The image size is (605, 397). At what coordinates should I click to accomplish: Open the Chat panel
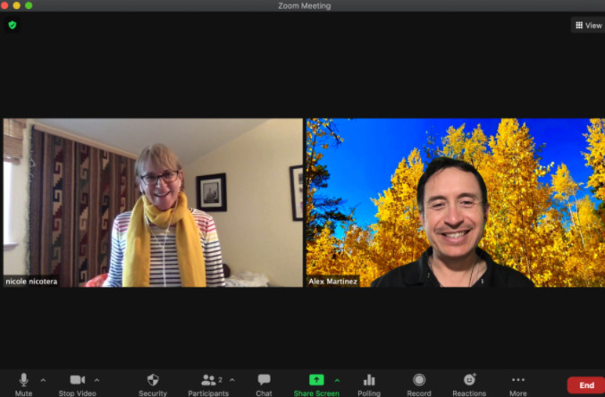pos(264,384)
